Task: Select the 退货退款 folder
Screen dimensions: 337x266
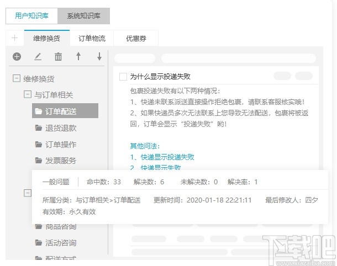Action: (61, 128)
